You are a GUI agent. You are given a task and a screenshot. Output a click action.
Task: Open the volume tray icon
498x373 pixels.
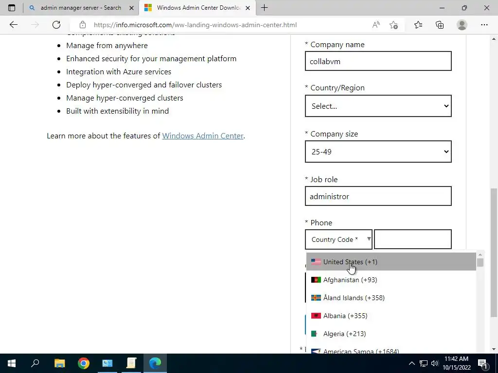435,363
